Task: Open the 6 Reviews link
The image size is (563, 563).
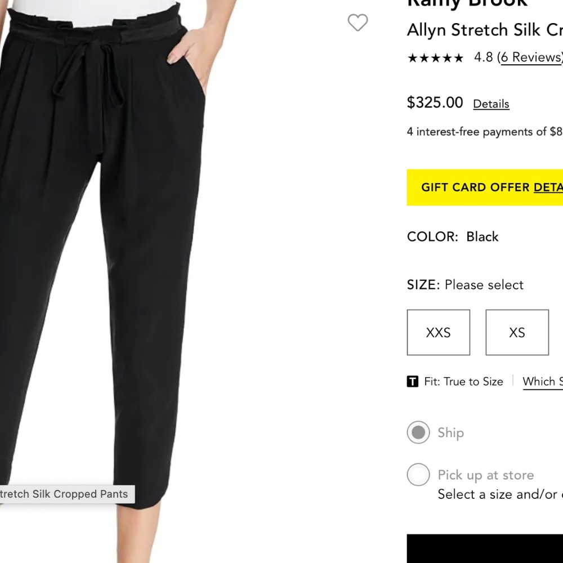Action: 530,57
